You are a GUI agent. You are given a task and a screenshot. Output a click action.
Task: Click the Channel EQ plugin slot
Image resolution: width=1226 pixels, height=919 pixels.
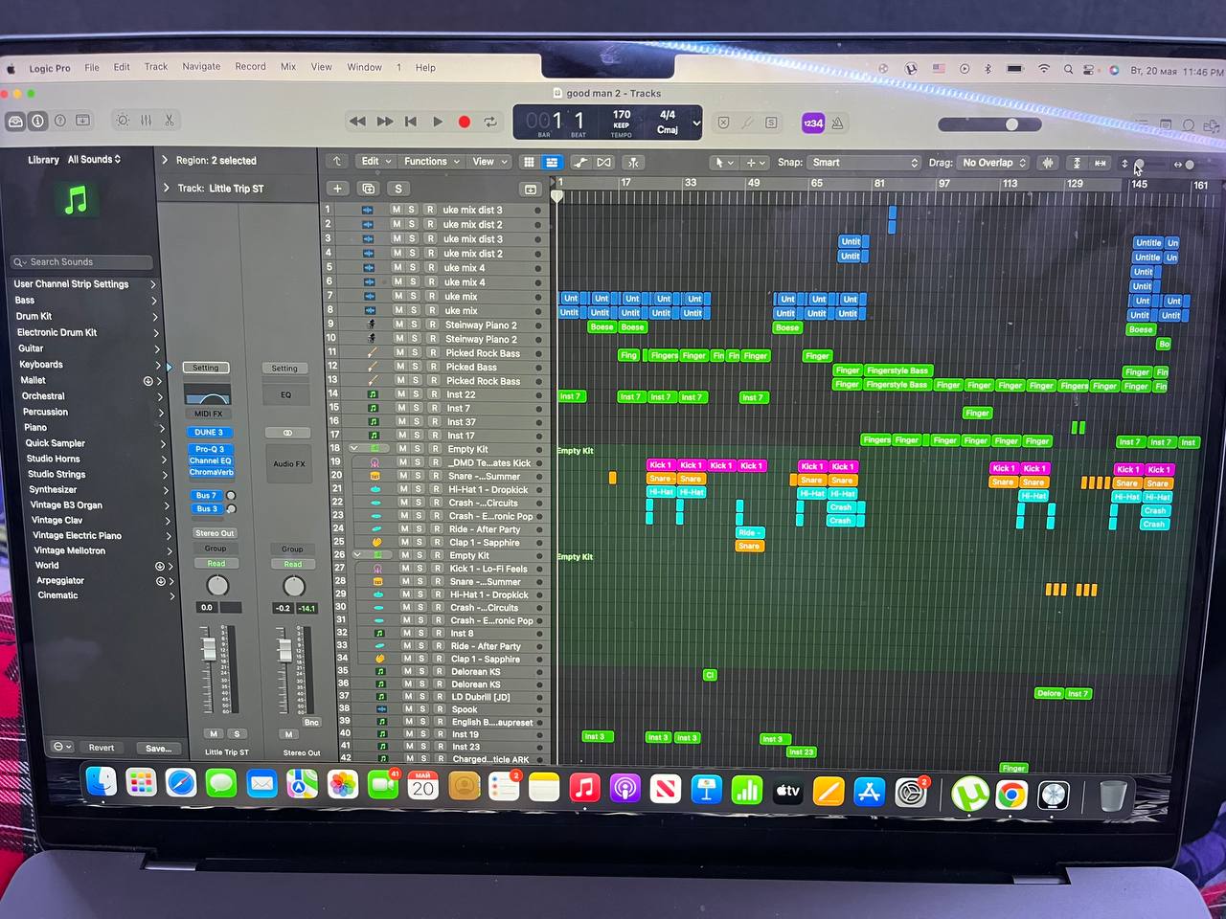point(210,460)
